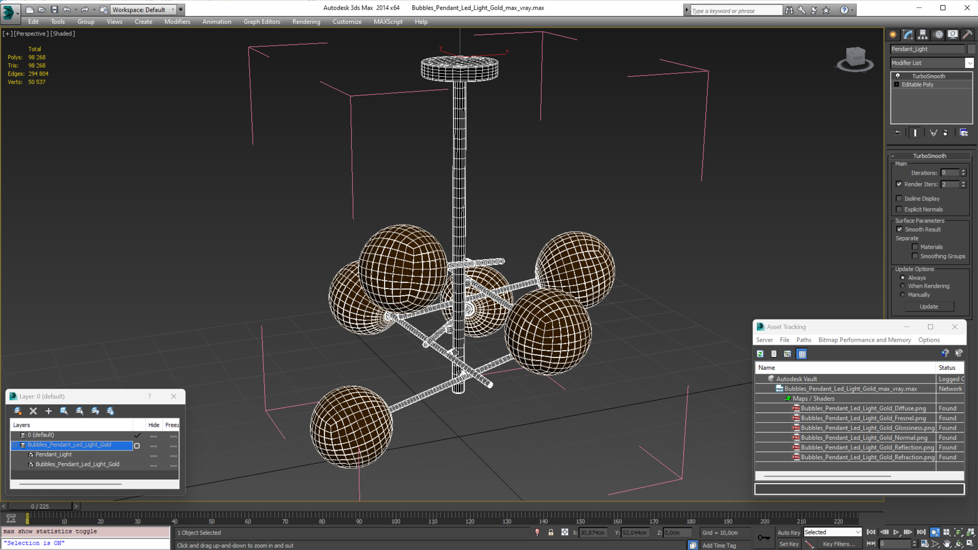Open the Motion command panel tab
The width and height of the screenshot is (978, 550).
tap(938, 35)
